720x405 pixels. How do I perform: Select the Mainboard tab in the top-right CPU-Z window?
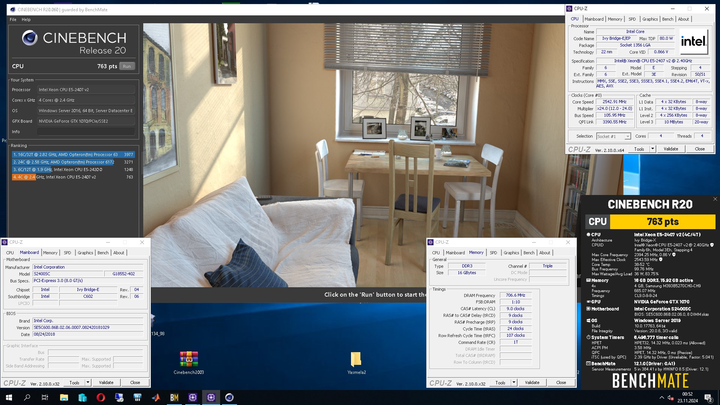pos(594,19)
